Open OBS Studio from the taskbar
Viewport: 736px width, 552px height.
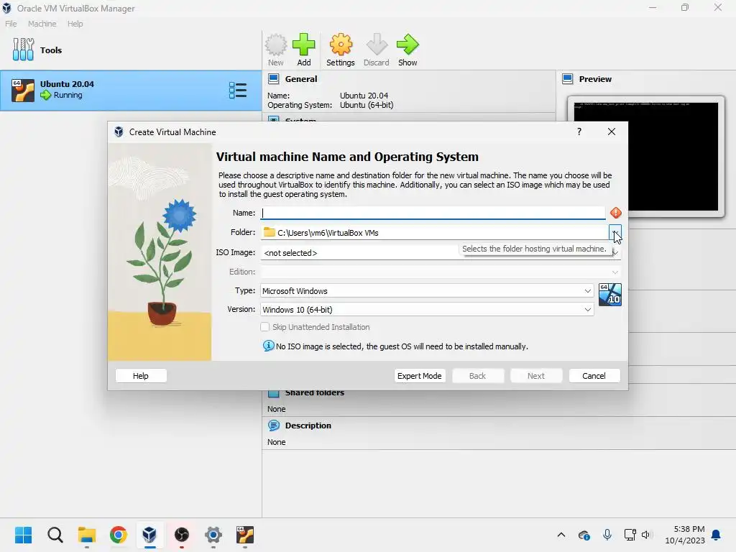pos(182,535)
